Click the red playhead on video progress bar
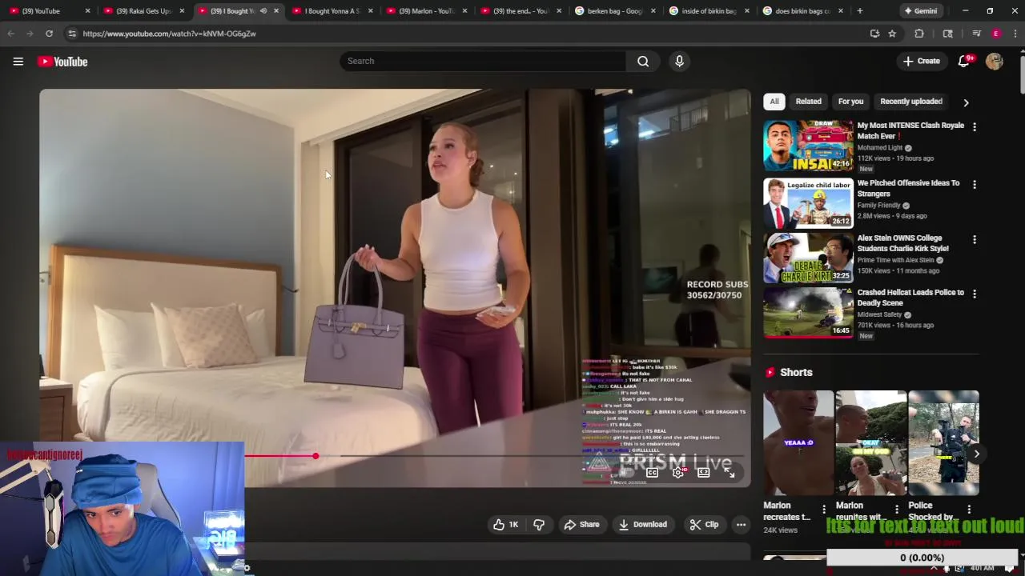The height and width of the screenshot is (576, 1025). 316,456
